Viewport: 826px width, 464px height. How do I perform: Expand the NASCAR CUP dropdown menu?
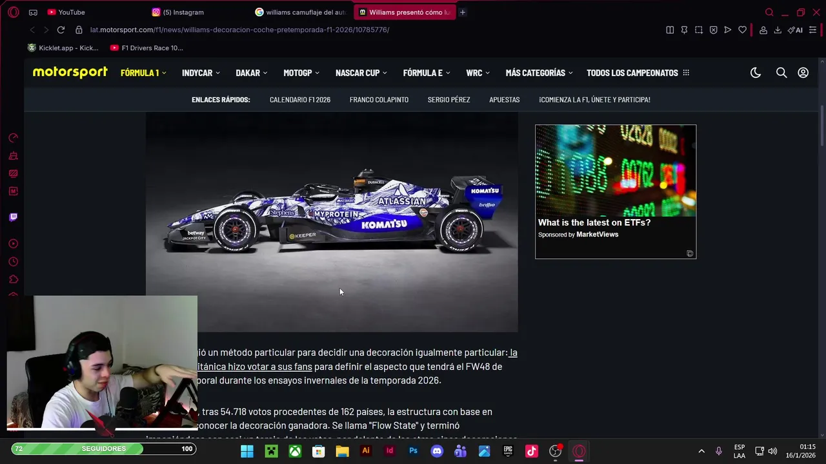pos(361,73)
